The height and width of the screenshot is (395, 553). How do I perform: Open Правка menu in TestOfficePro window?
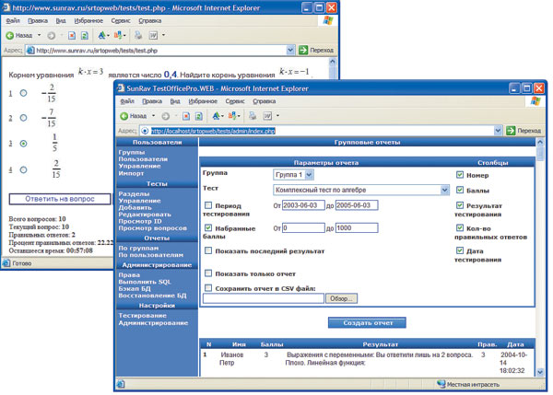[x=152, y=101]
